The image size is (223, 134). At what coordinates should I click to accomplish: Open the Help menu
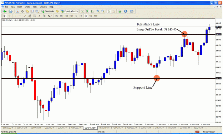(51, 7)
